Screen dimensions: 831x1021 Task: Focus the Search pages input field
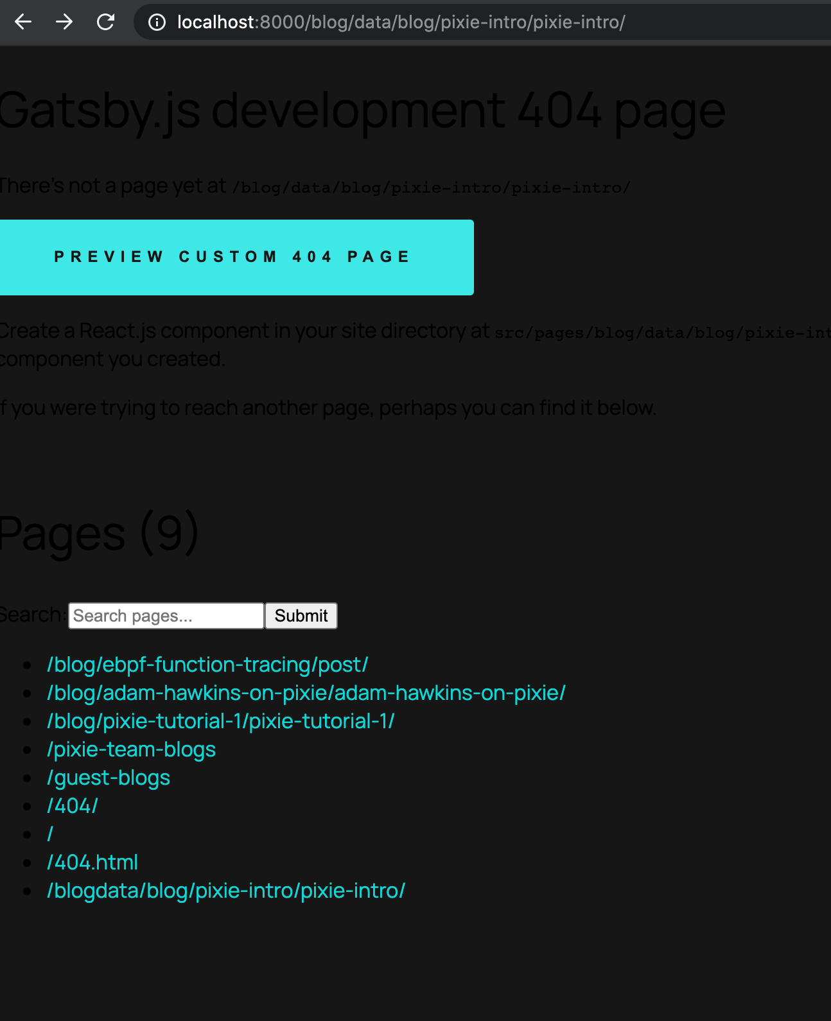click(166, 616)
